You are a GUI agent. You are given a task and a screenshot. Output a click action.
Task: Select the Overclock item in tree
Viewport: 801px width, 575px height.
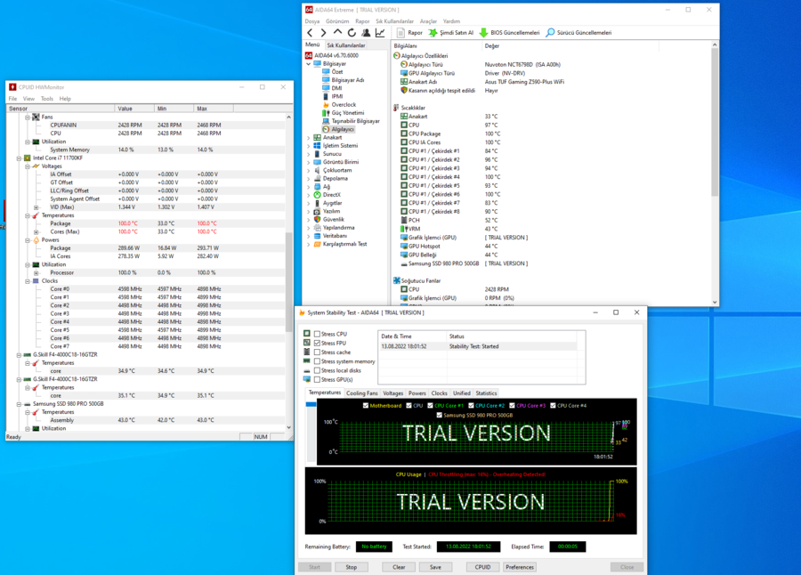click(344, 105)
